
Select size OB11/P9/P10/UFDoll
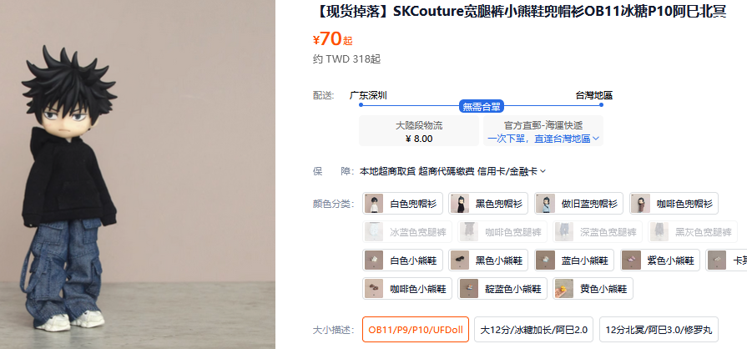416,330
